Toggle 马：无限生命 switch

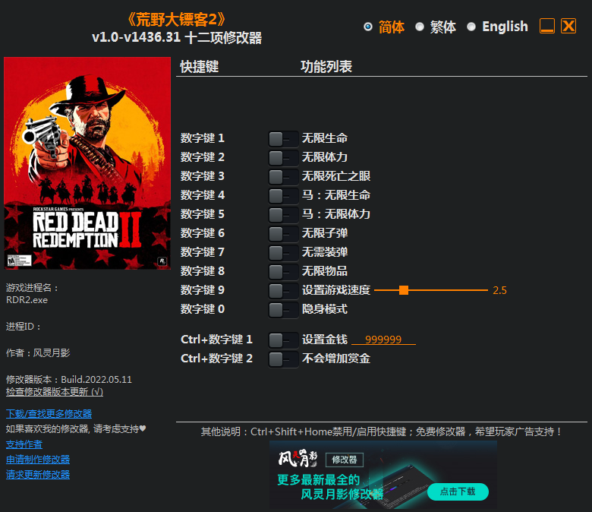(x=283, y=196)
